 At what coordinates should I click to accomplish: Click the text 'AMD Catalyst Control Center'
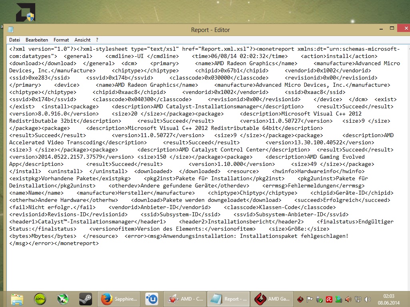click(x=222, y=150)
